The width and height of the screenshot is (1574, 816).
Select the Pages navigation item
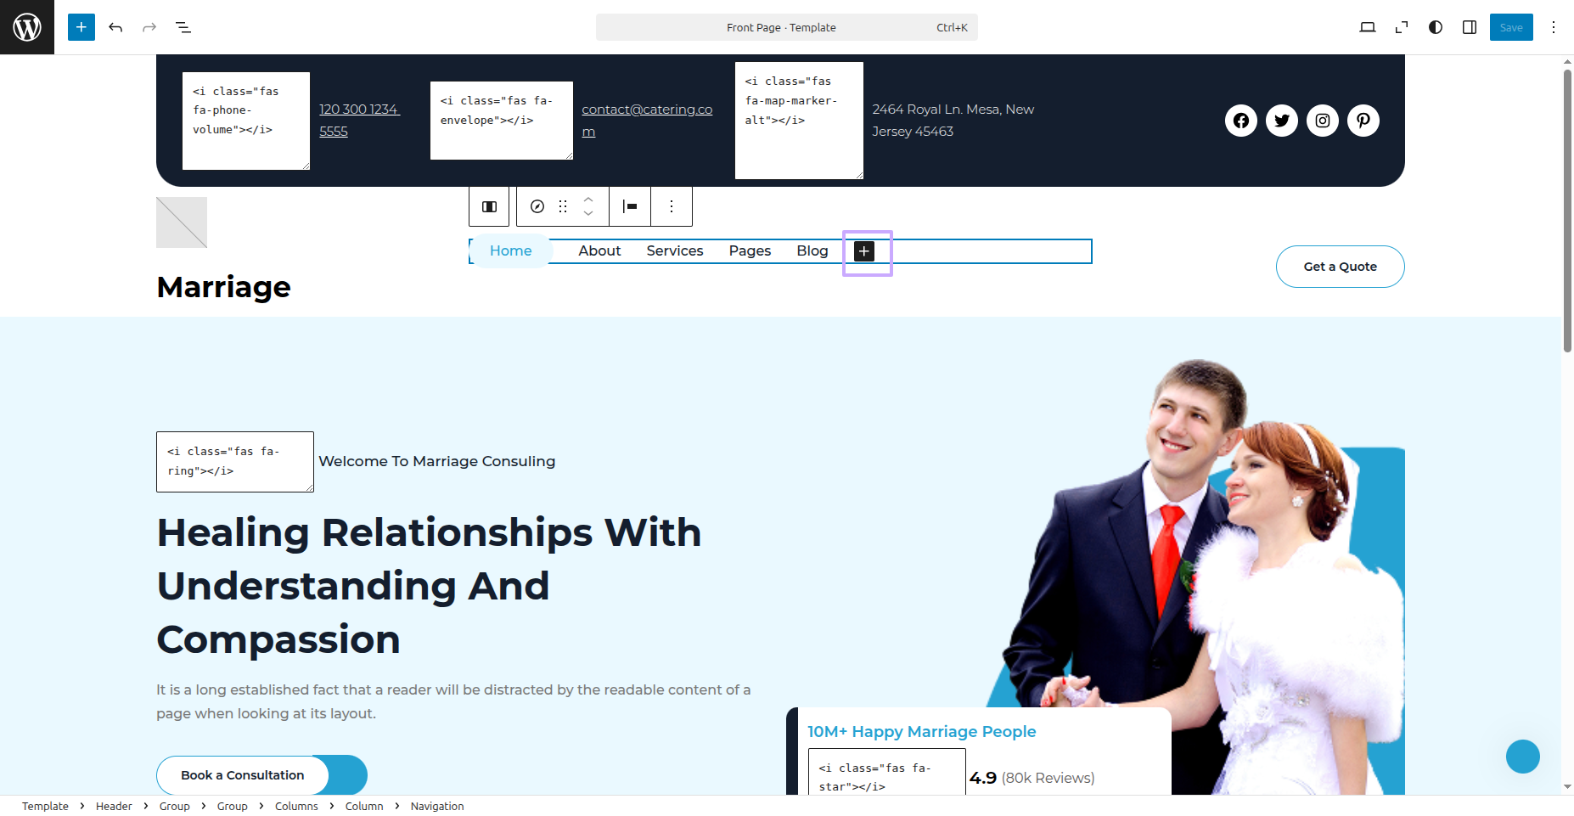tap(750, 251)
